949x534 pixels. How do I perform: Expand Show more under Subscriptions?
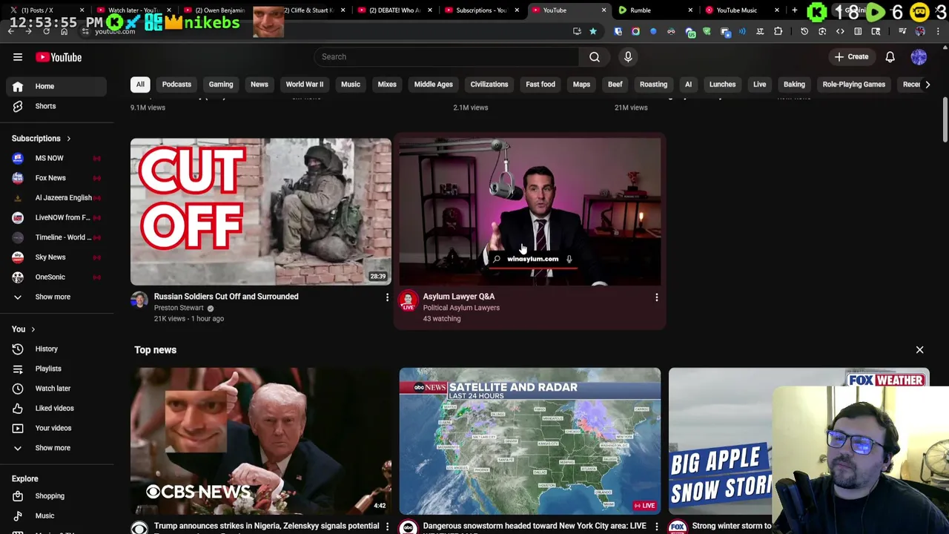56,297
